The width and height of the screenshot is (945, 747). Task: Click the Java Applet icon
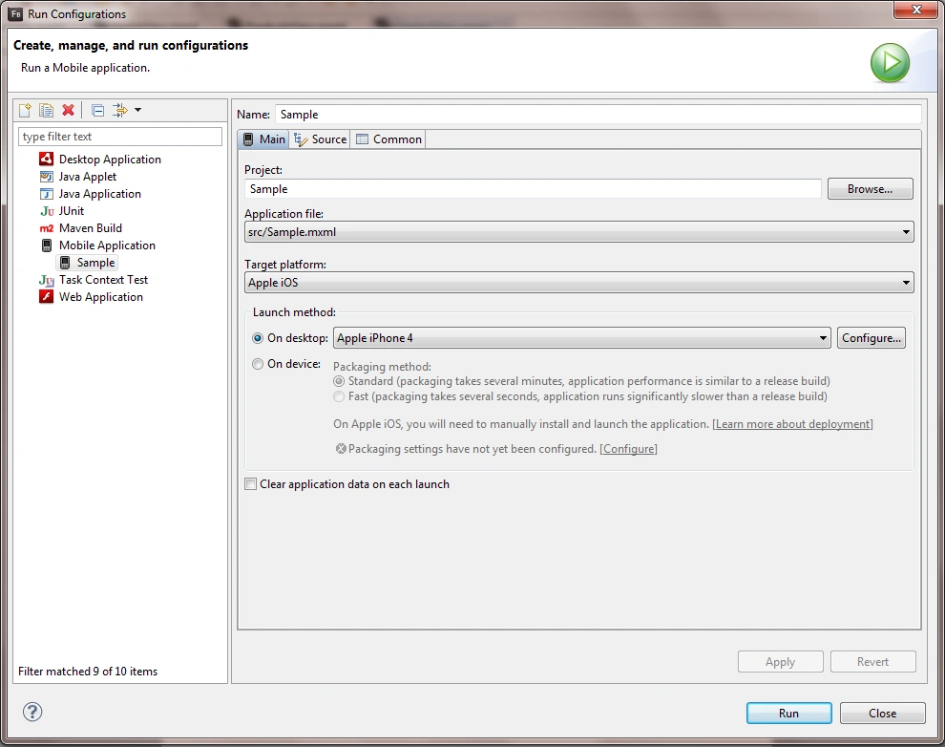[x=47, y=177]
